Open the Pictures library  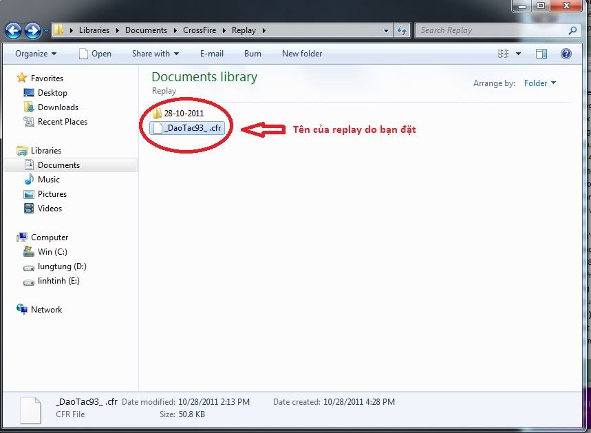pyautogui.click(x=52, y=194)
